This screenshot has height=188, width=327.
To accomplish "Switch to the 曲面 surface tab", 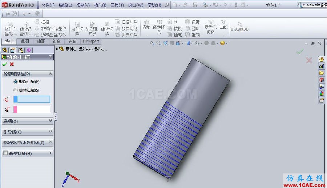I will tap(41, 41).
